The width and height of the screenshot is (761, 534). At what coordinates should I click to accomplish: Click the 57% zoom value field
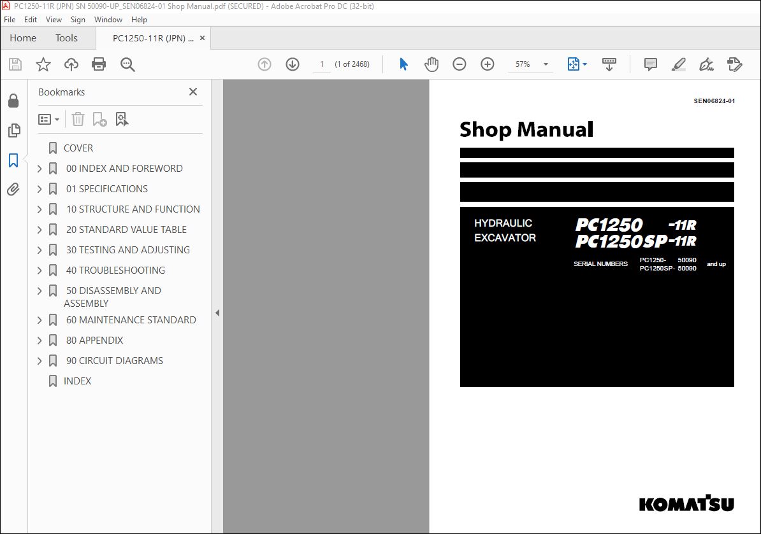tap(523, 64)
